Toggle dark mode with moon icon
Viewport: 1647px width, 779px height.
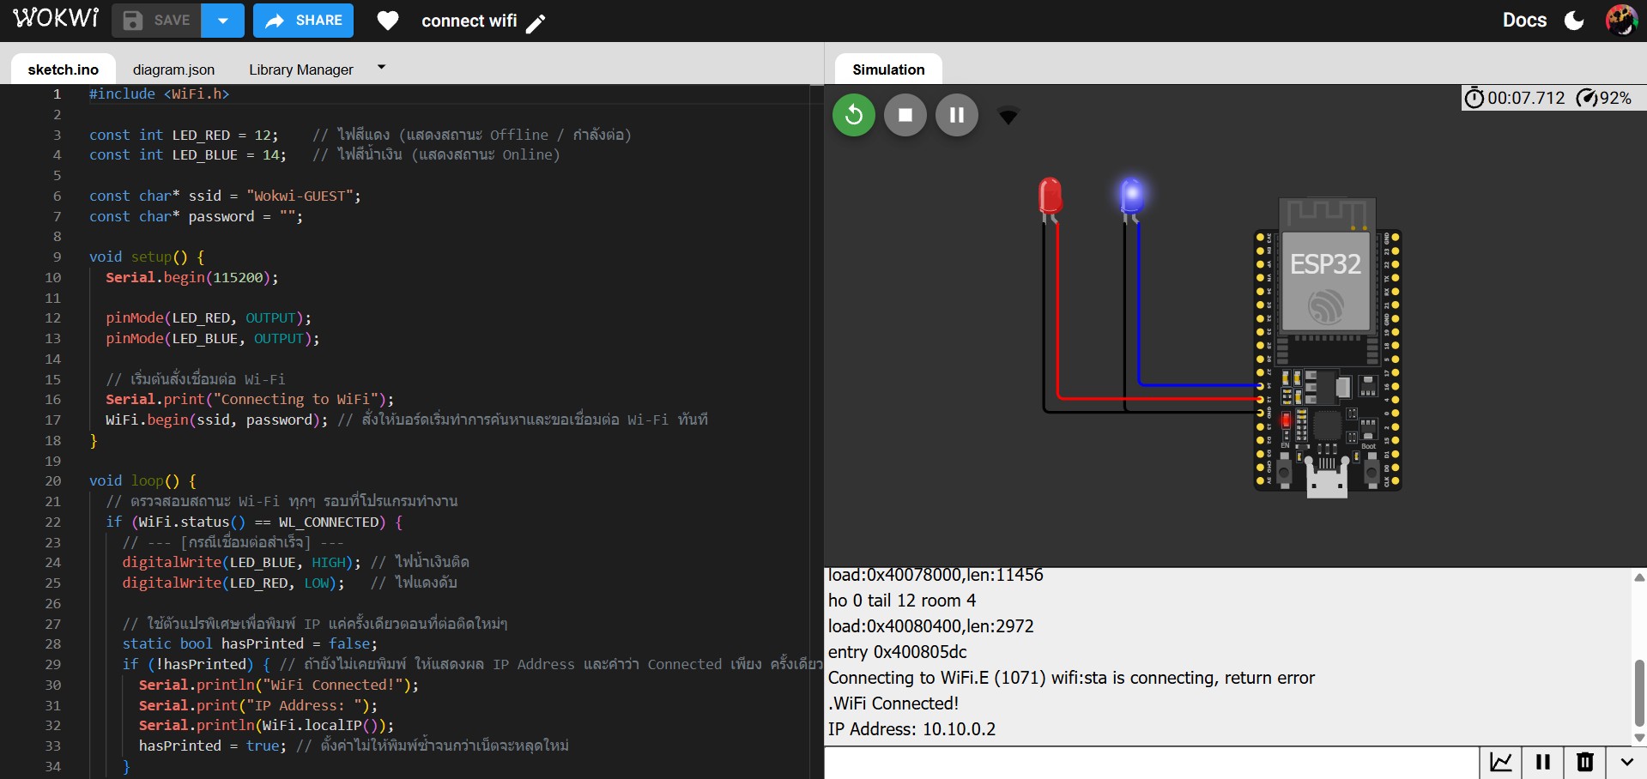click(x=1574, y=21)
